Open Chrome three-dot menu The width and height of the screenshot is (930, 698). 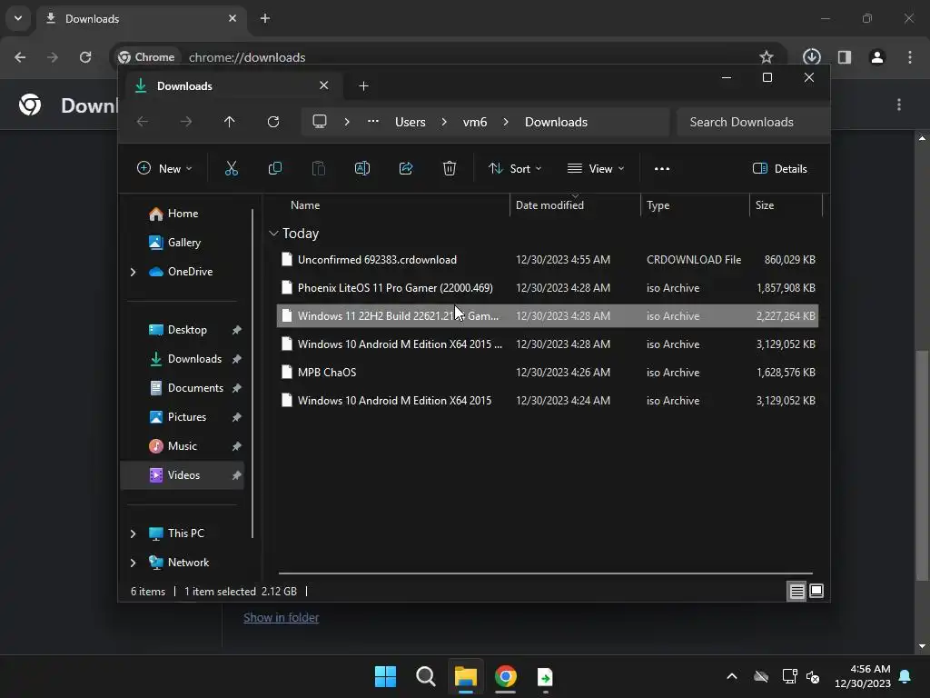[910, 57]
